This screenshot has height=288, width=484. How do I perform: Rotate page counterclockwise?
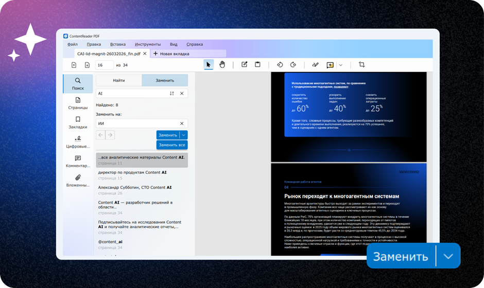280,65
